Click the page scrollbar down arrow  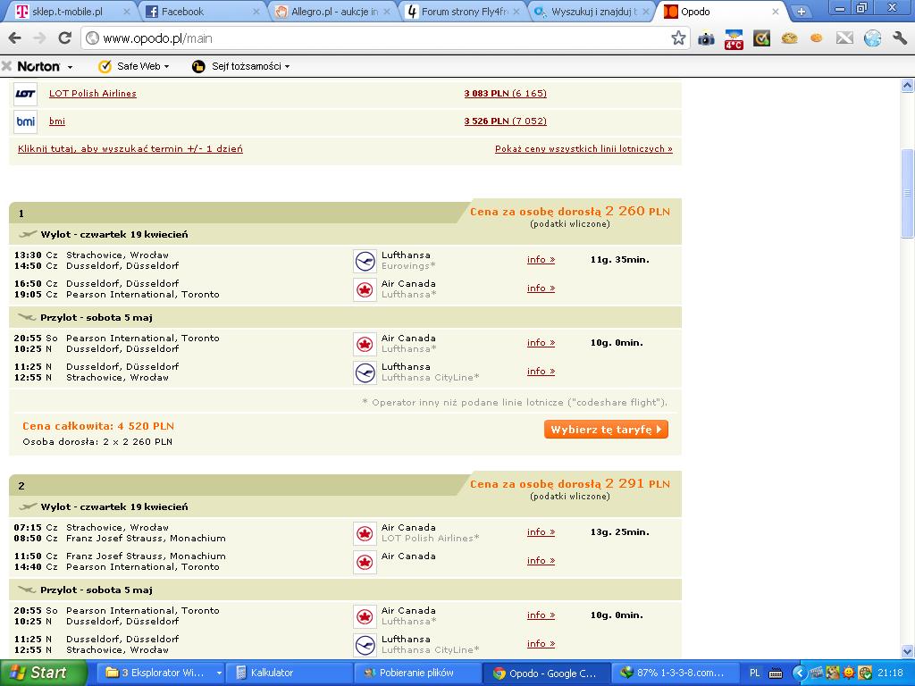[908, 651]
